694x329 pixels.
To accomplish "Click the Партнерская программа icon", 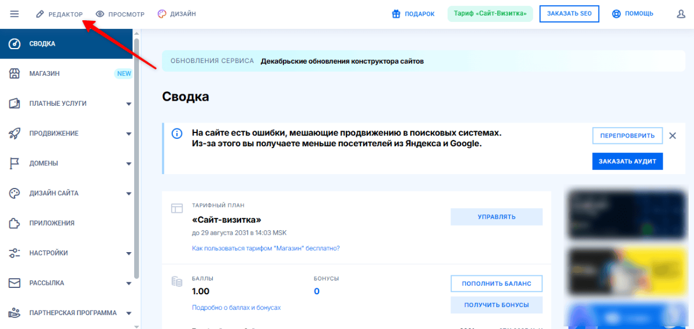I will pyautogui.click(x=15, y=313).
